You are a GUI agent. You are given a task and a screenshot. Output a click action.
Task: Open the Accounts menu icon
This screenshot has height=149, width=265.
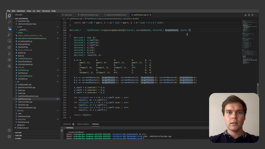coord(9,130)
